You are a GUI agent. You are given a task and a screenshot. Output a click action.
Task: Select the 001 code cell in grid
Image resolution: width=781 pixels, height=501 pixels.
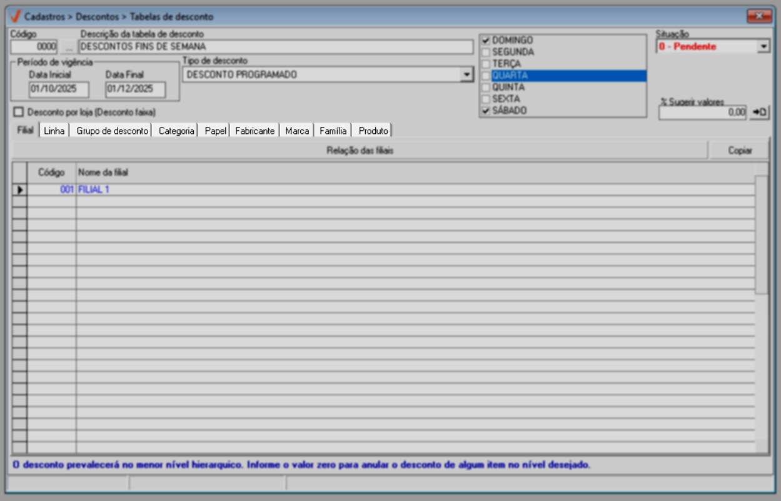point(51,190)
